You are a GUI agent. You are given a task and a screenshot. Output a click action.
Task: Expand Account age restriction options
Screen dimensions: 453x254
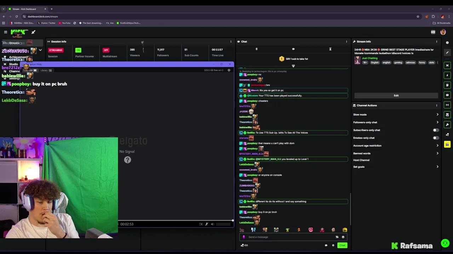click(437, 146)
